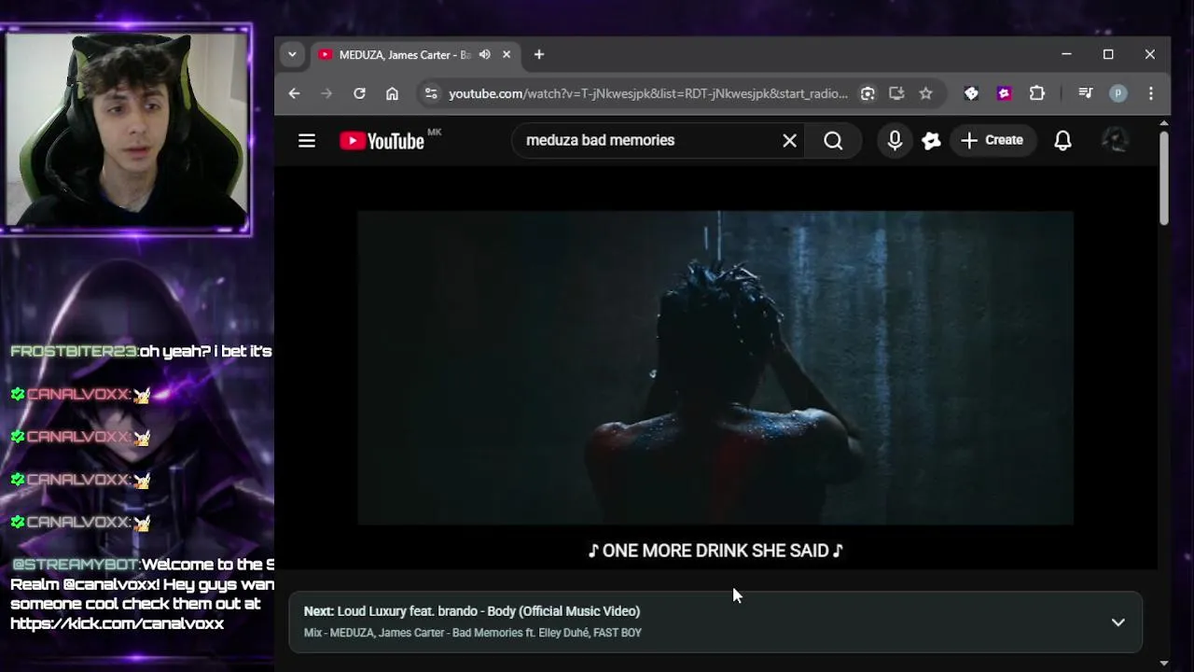Expand the Mix playlist chevron
This screenshot has height=672, width=1194.
tap(1118, 623)
